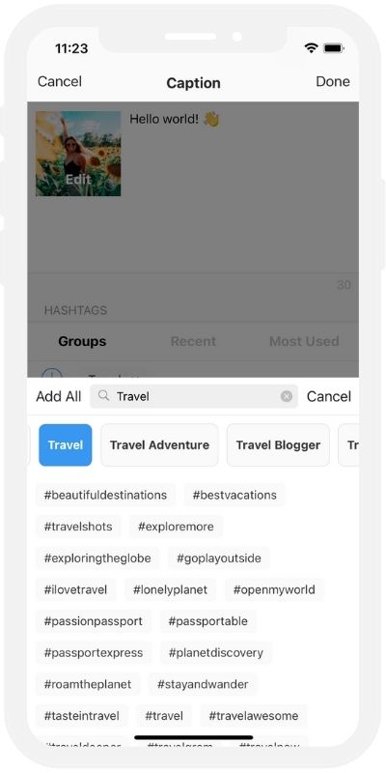The width and height of the screenshot is (386, 773).
Task: Confirm caption with Done
Action: click(333, 81)
